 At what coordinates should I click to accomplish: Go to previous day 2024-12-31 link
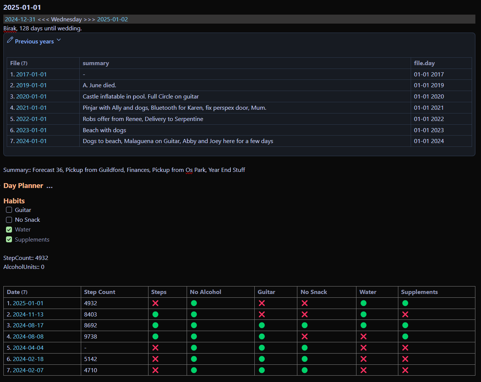tap(20, 19)
